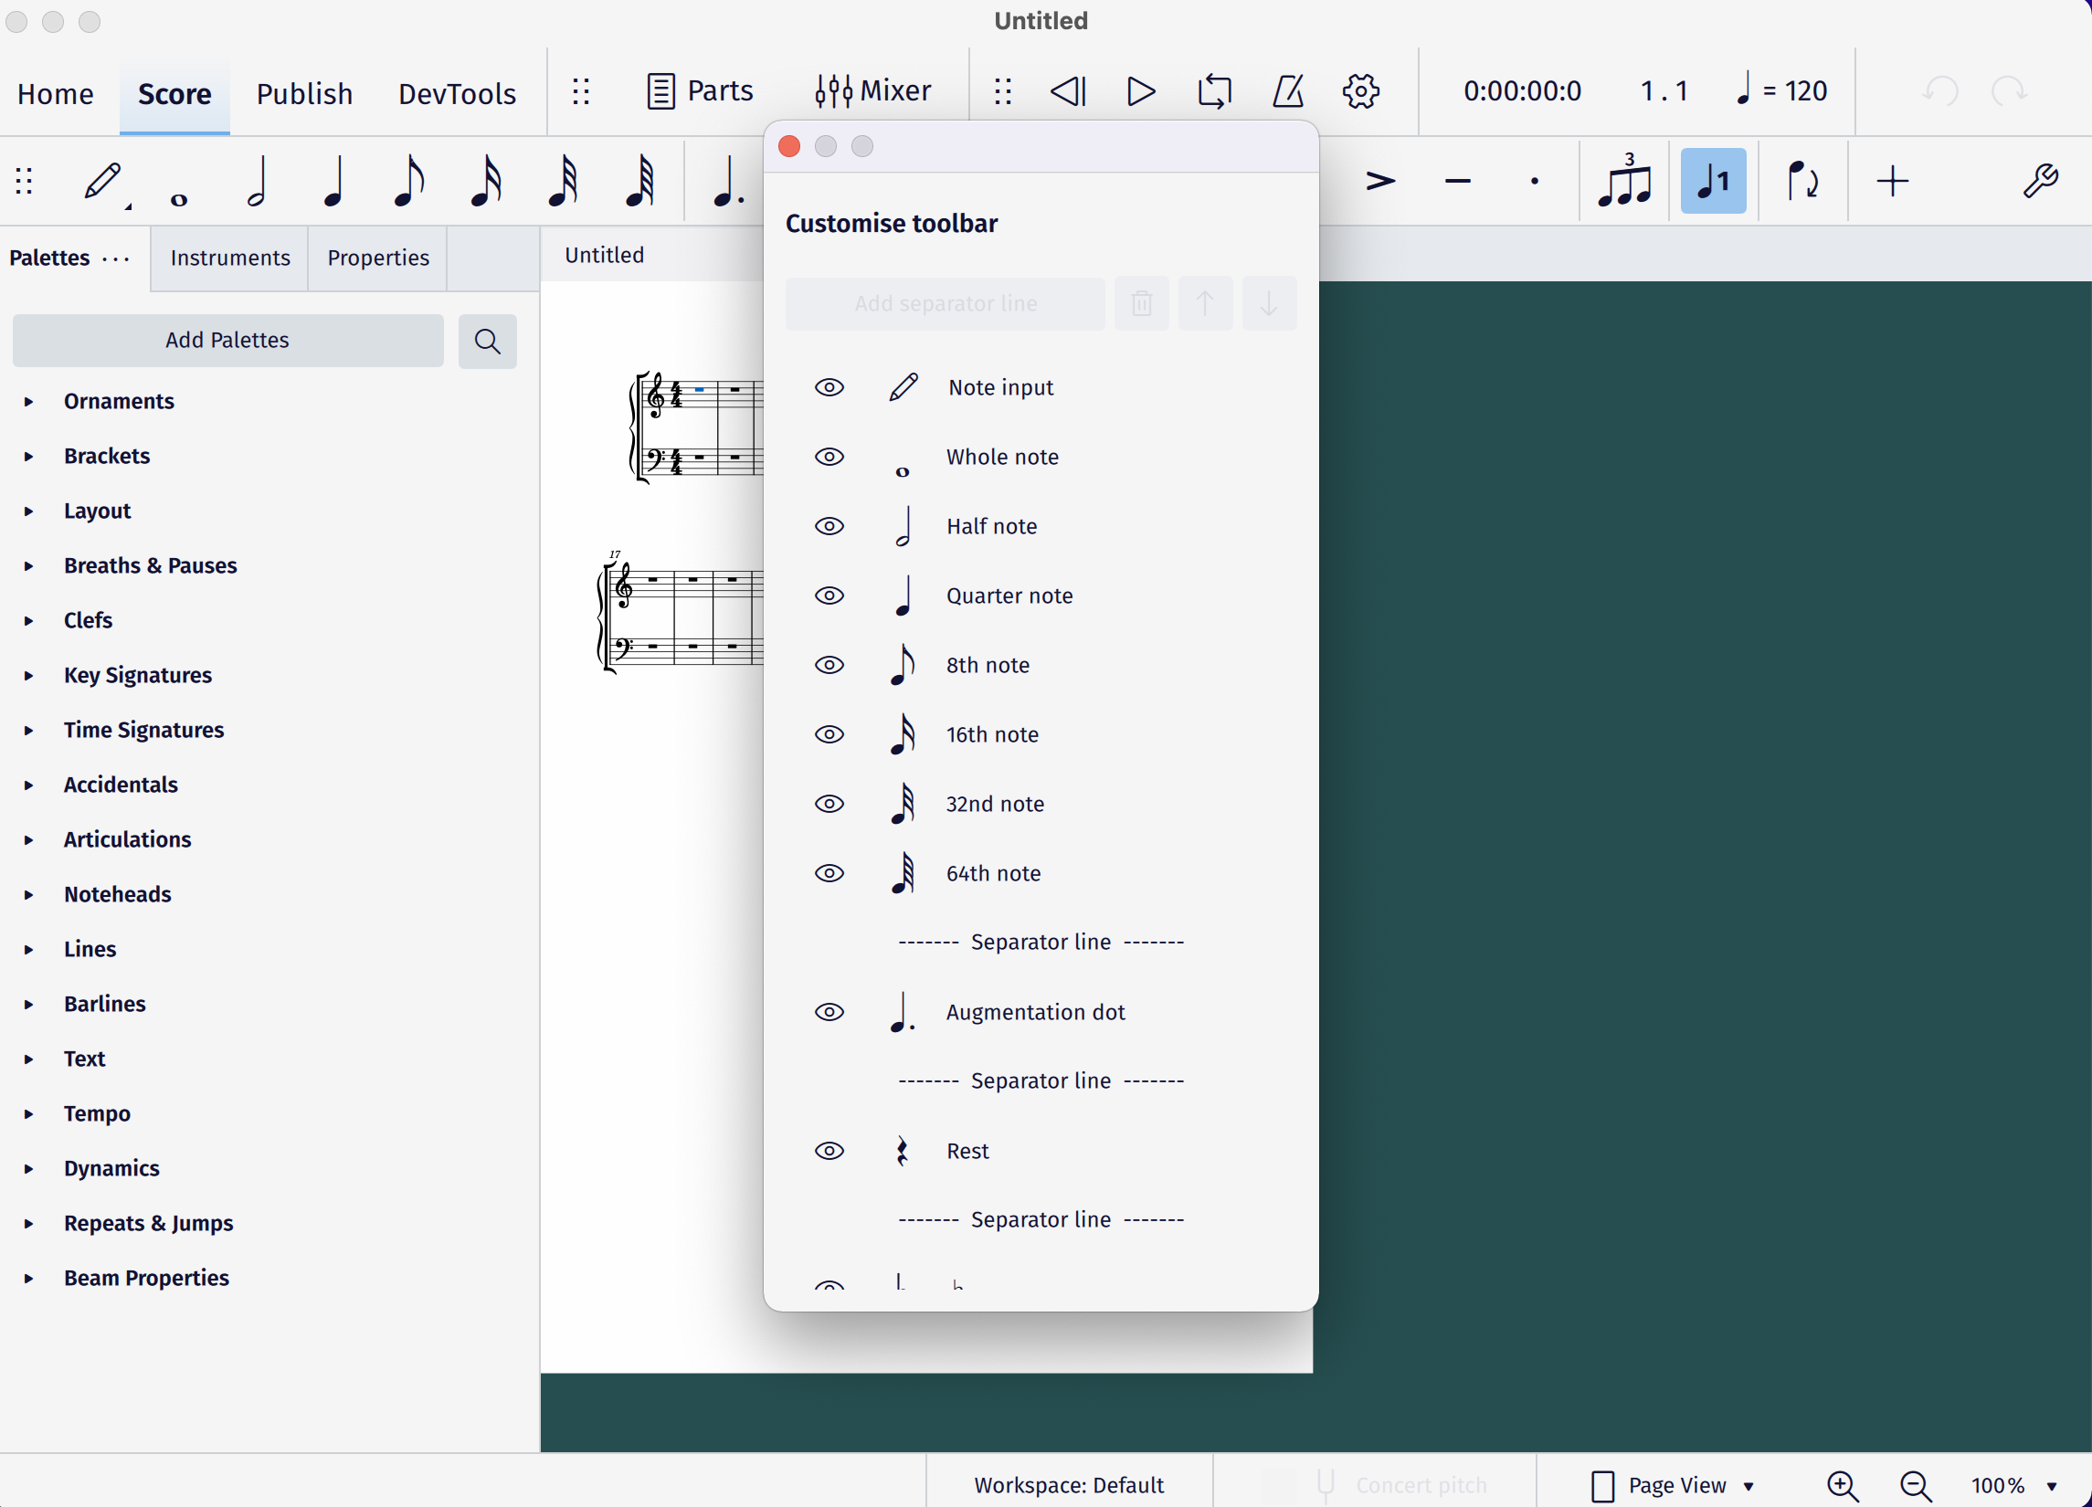The height and width of the screenshot is (1507, 2092).
Task: Hide Whole note from the toolbar
Action: [x=829, y=457]
